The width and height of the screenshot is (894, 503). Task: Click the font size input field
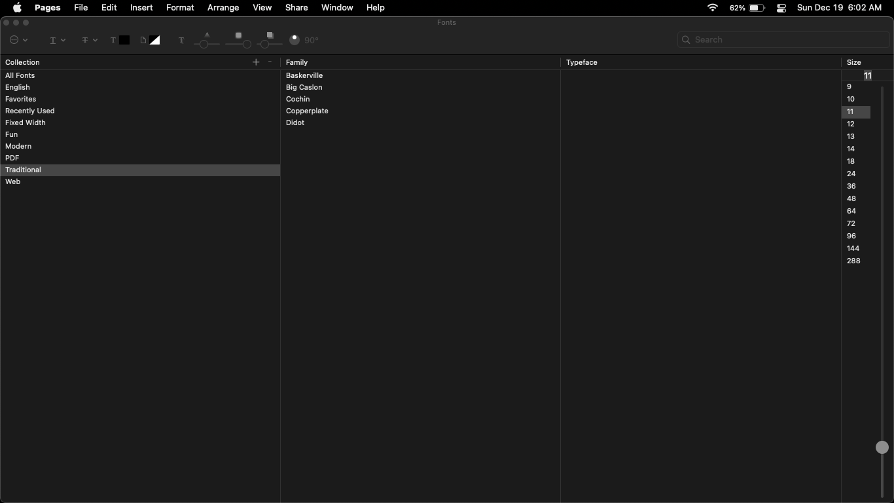[867, 75]
